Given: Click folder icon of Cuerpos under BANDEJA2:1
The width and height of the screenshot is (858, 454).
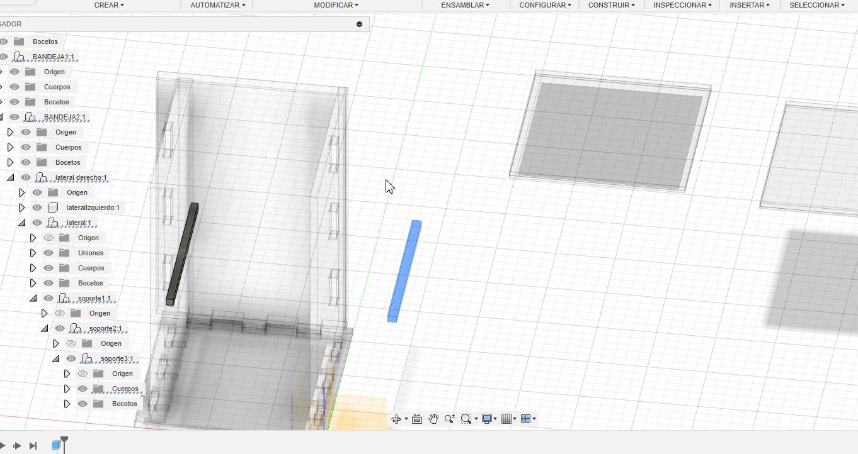Looking at the screenshot, I should pos(42,147).
